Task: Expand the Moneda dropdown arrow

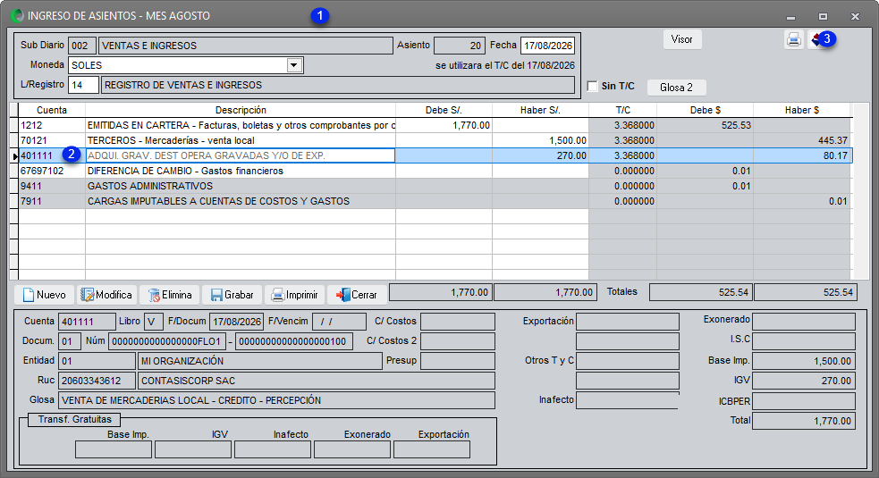Action: tap(294, 65)
